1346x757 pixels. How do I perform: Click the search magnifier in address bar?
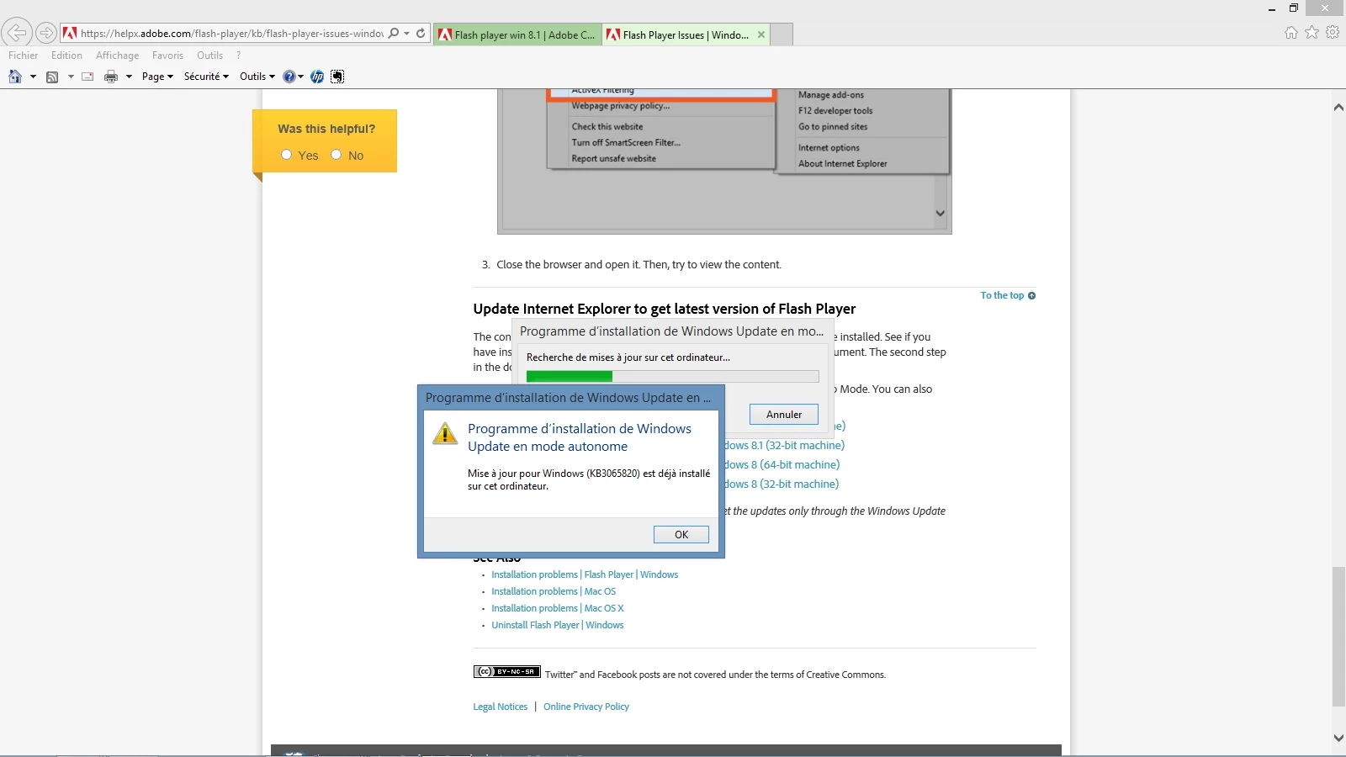coord(394,34)
